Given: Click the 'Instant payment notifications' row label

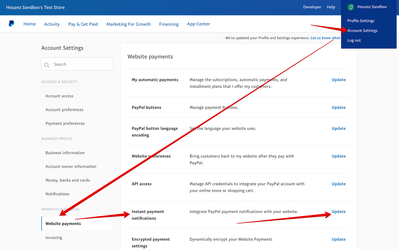Looking at the screenshot, I should (x=148, y=215).
